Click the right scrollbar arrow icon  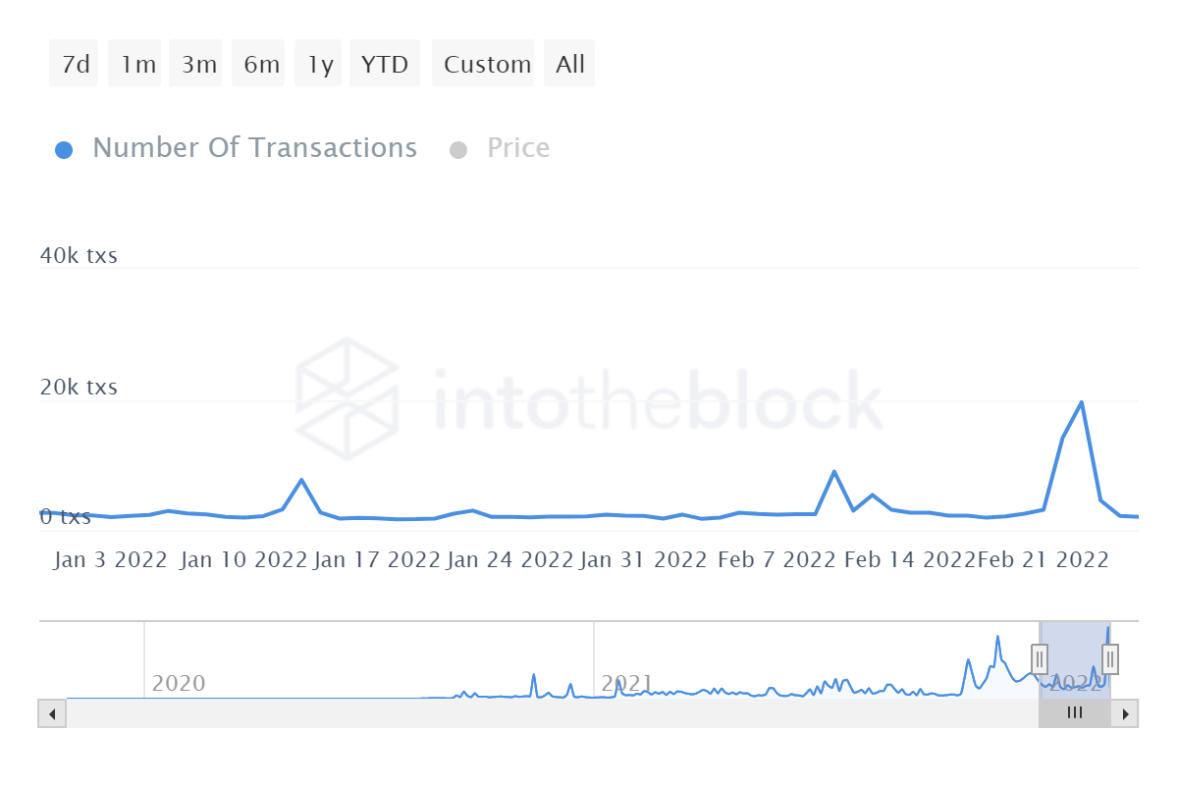click(x=1125, y=713)
